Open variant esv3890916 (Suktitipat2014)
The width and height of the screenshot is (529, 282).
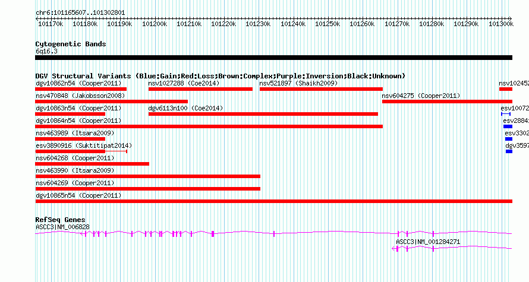coord(84,145)
